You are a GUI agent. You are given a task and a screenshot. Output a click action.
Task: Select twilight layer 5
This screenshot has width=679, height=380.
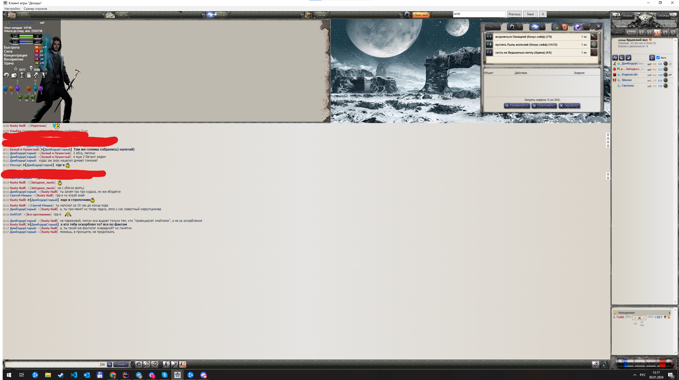click(673, 33)
